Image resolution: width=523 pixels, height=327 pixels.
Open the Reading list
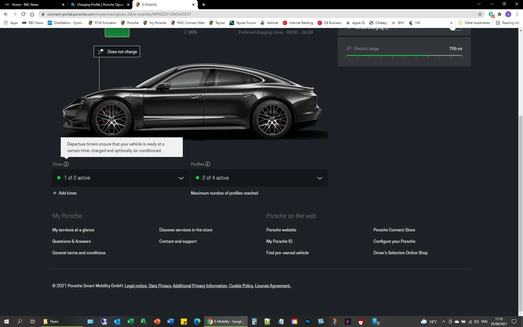(x=507, y=23)
